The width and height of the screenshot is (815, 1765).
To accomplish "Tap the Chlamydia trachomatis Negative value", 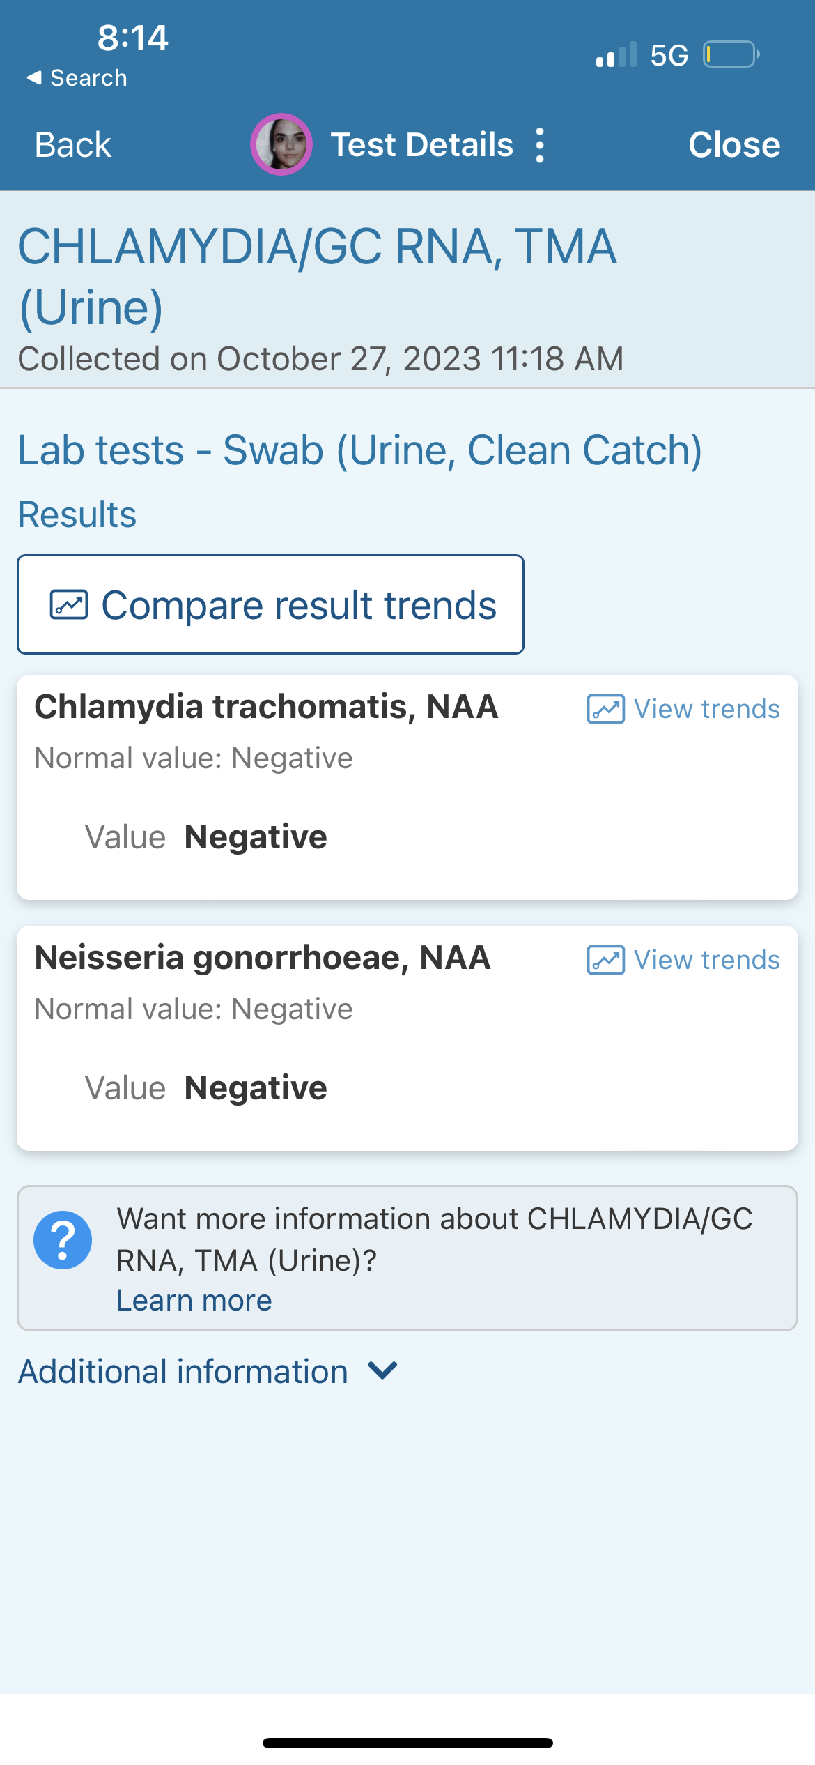I will [256, 836].
